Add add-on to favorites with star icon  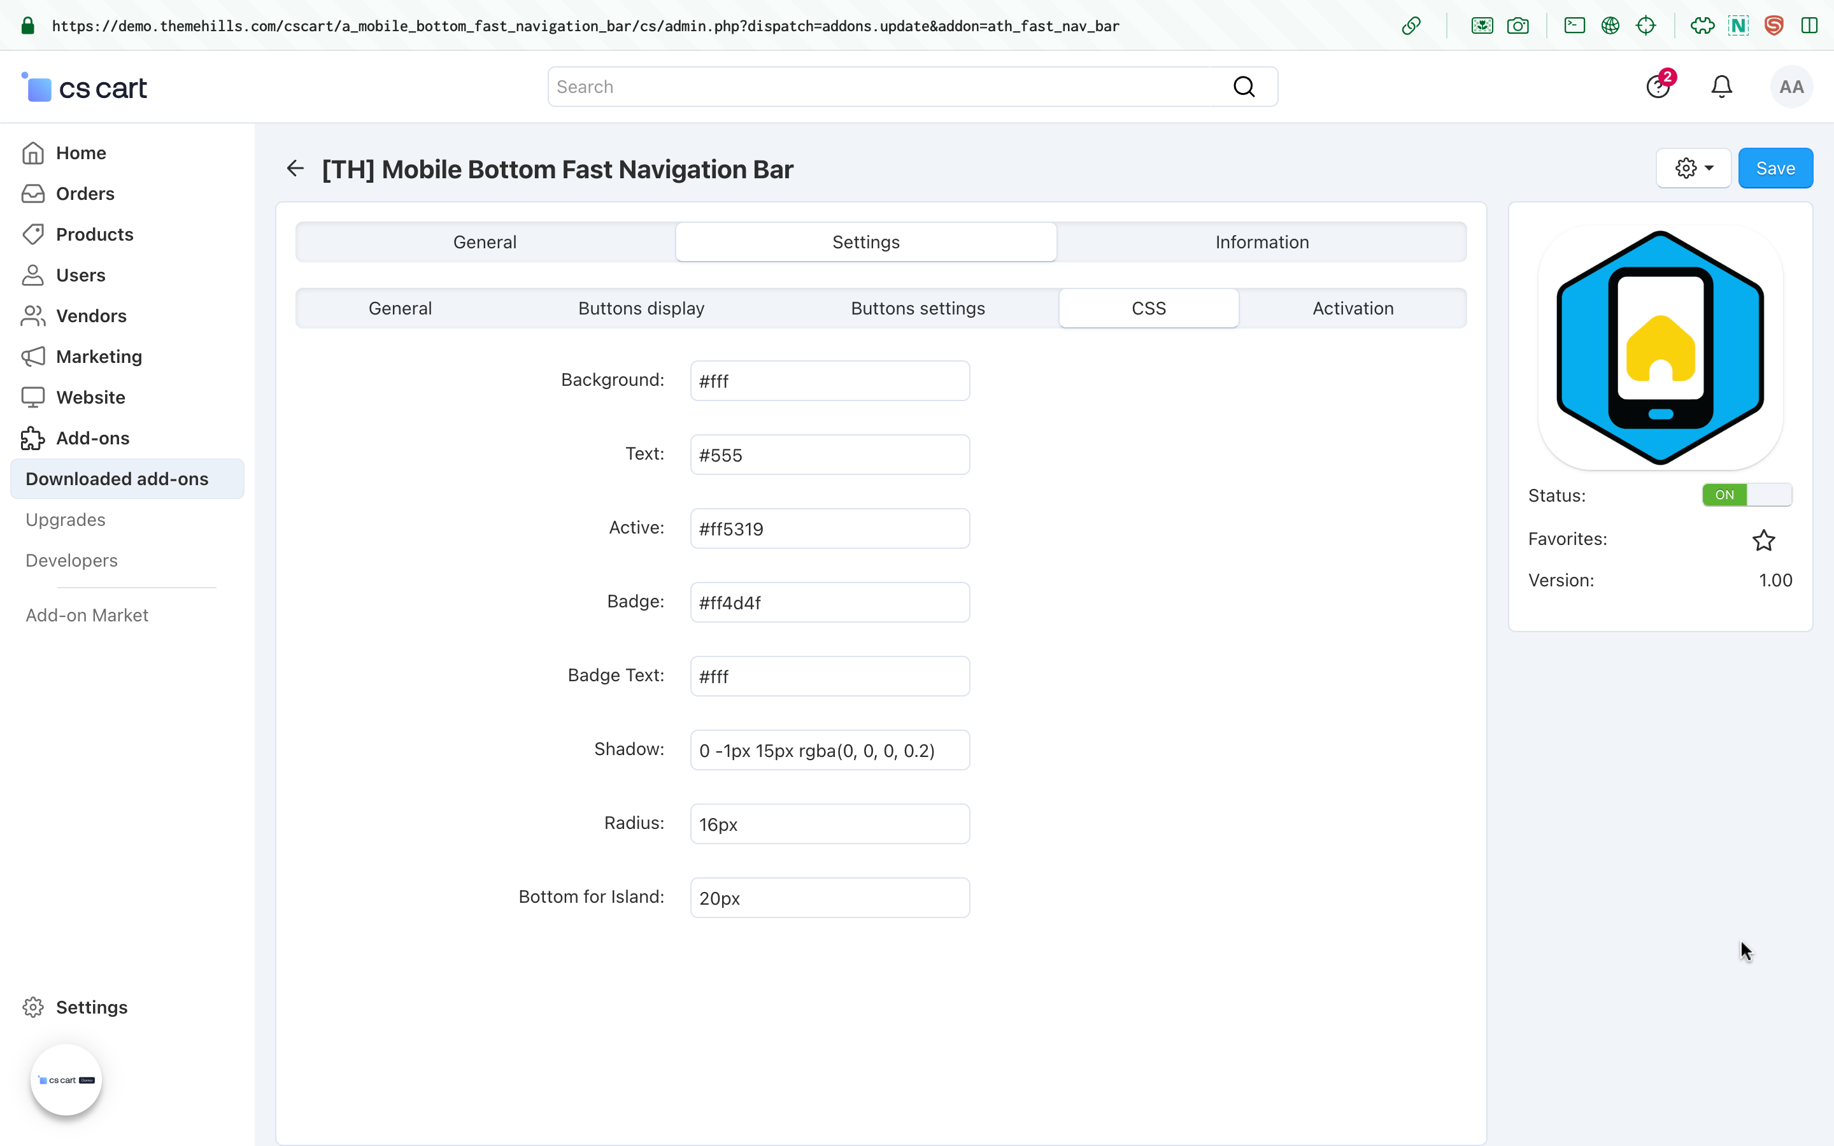point(1763,540)
